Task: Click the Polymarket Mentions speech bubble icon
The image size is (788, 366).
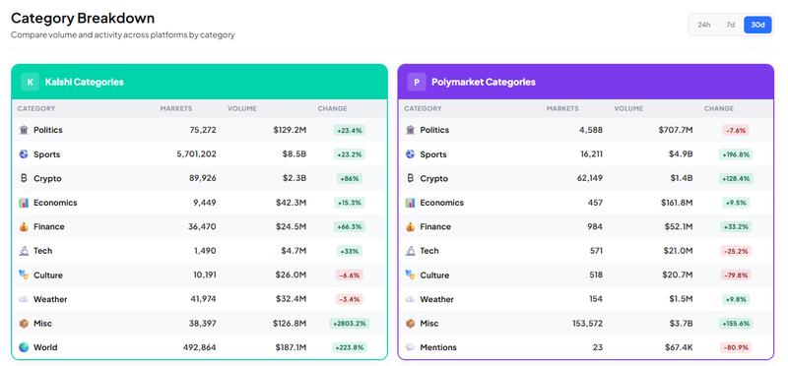Action: pyautogui.click(x=410, y=347)
